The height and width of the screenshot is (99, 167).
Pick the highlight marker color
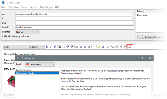(99, 47)
